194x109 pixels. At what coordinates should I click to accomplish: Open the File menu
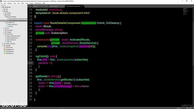(2, 3)
